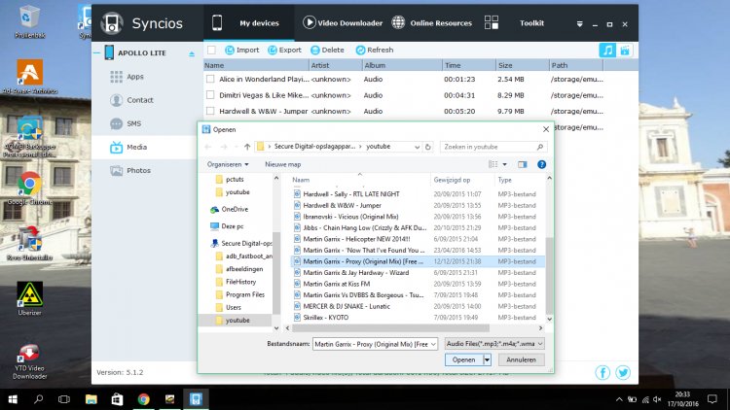Click the Refresh icon in Syncios toolbar
The image size is (730, 410).
tap(361, 50)
